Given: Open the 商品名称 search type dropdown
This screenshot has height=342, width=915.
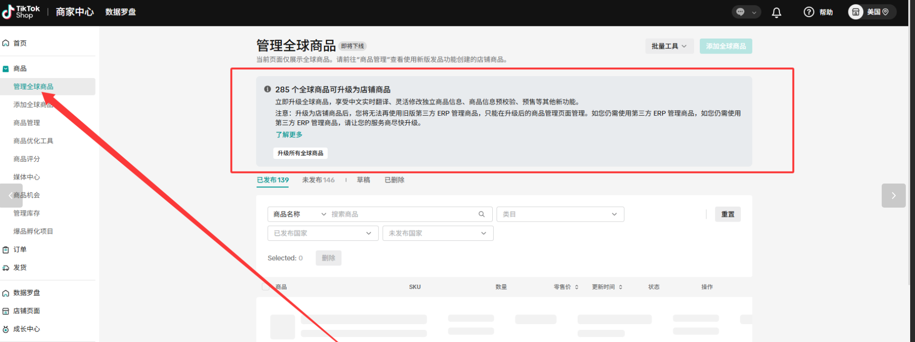Looking at the screenshot, I should (x=300, y=214).
